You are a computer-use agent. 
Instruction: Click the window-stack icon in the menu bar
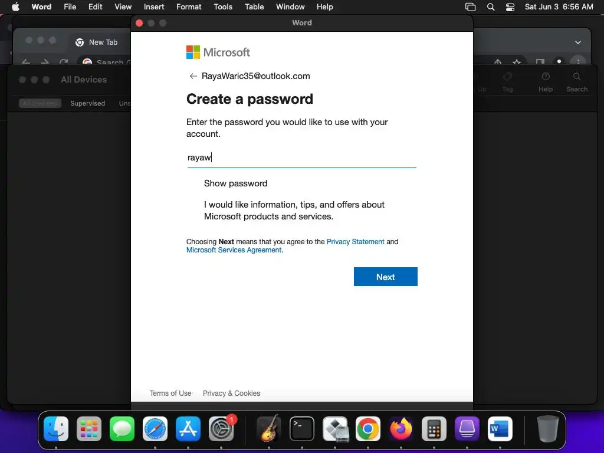[x=470, y=7]
